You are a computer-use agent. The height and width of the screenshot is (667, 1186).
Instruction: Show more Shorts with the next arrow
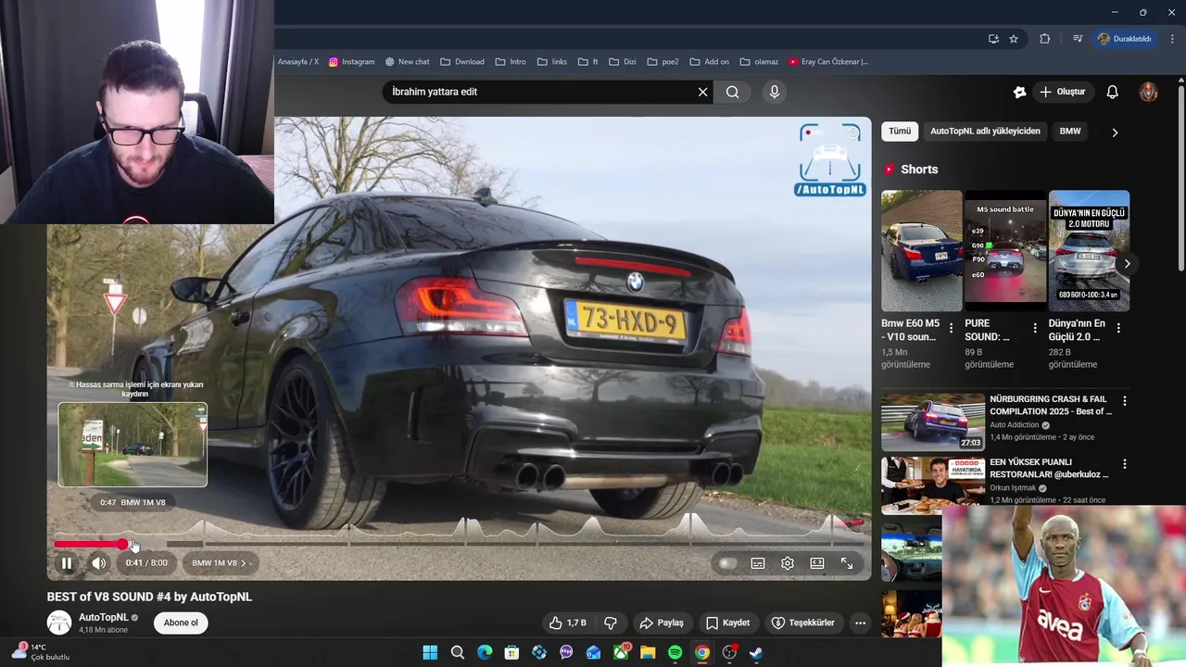pos(1127,264)
